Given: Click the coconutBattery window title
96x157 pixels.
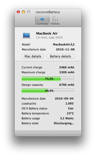Looking at the screenshot, I should coord(48,12).
